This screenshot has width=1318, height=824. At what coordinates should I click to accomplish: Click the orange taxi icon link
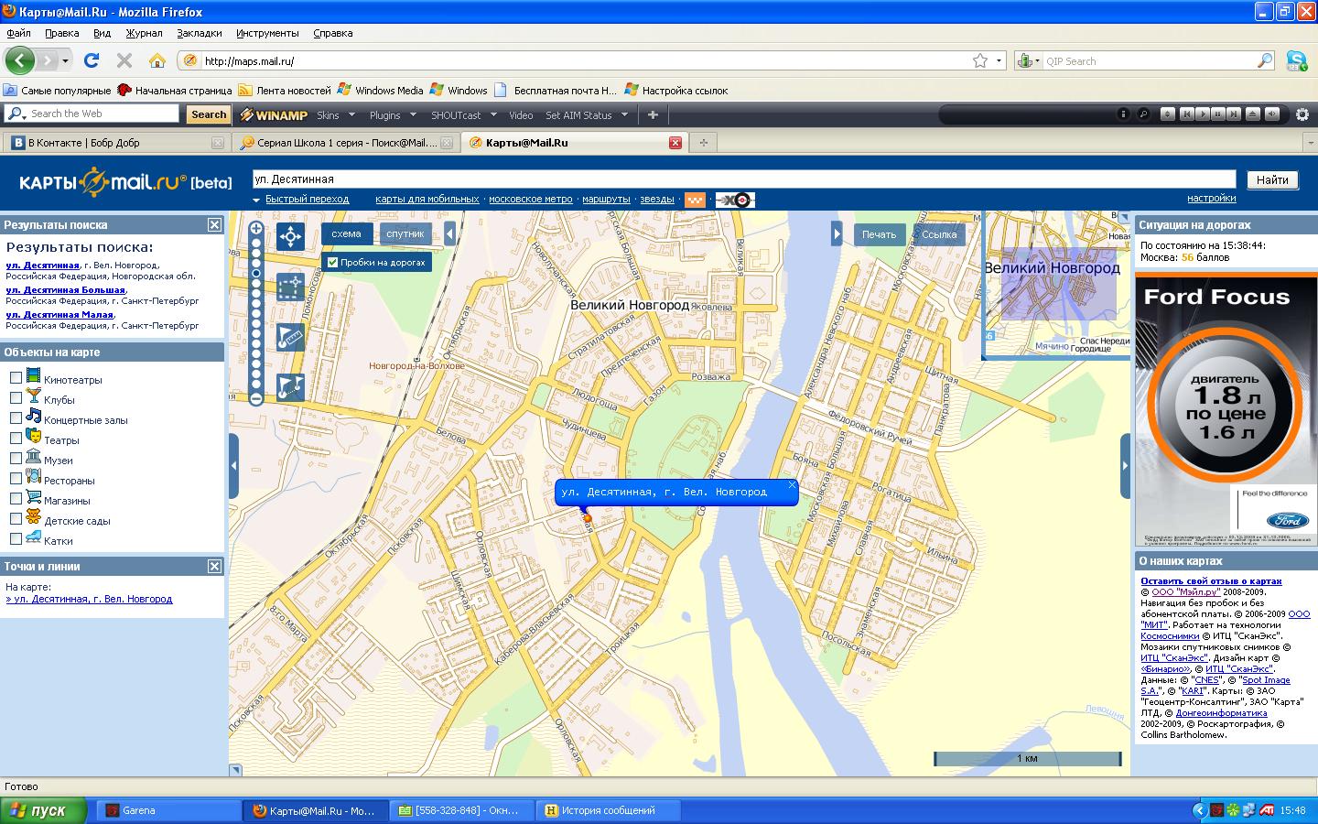coord(695,200)
